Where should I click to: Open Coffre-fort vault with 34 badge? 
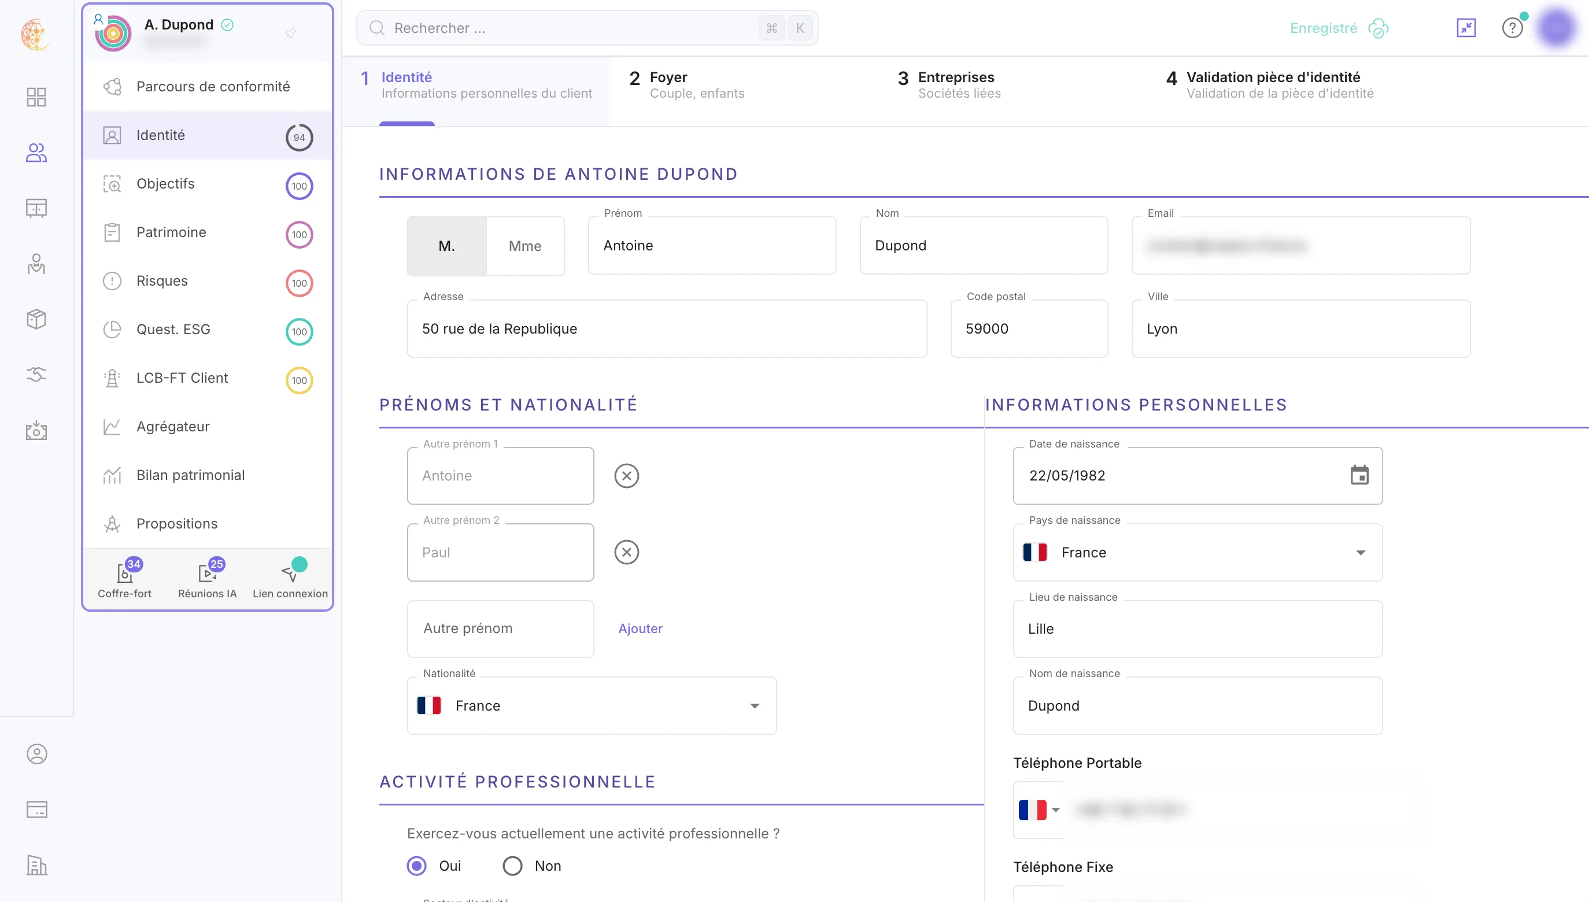point(124,579)
